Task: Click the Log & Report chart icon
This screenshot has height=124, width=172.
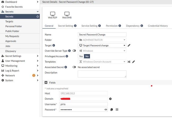Action: click(x=3, y=71)
